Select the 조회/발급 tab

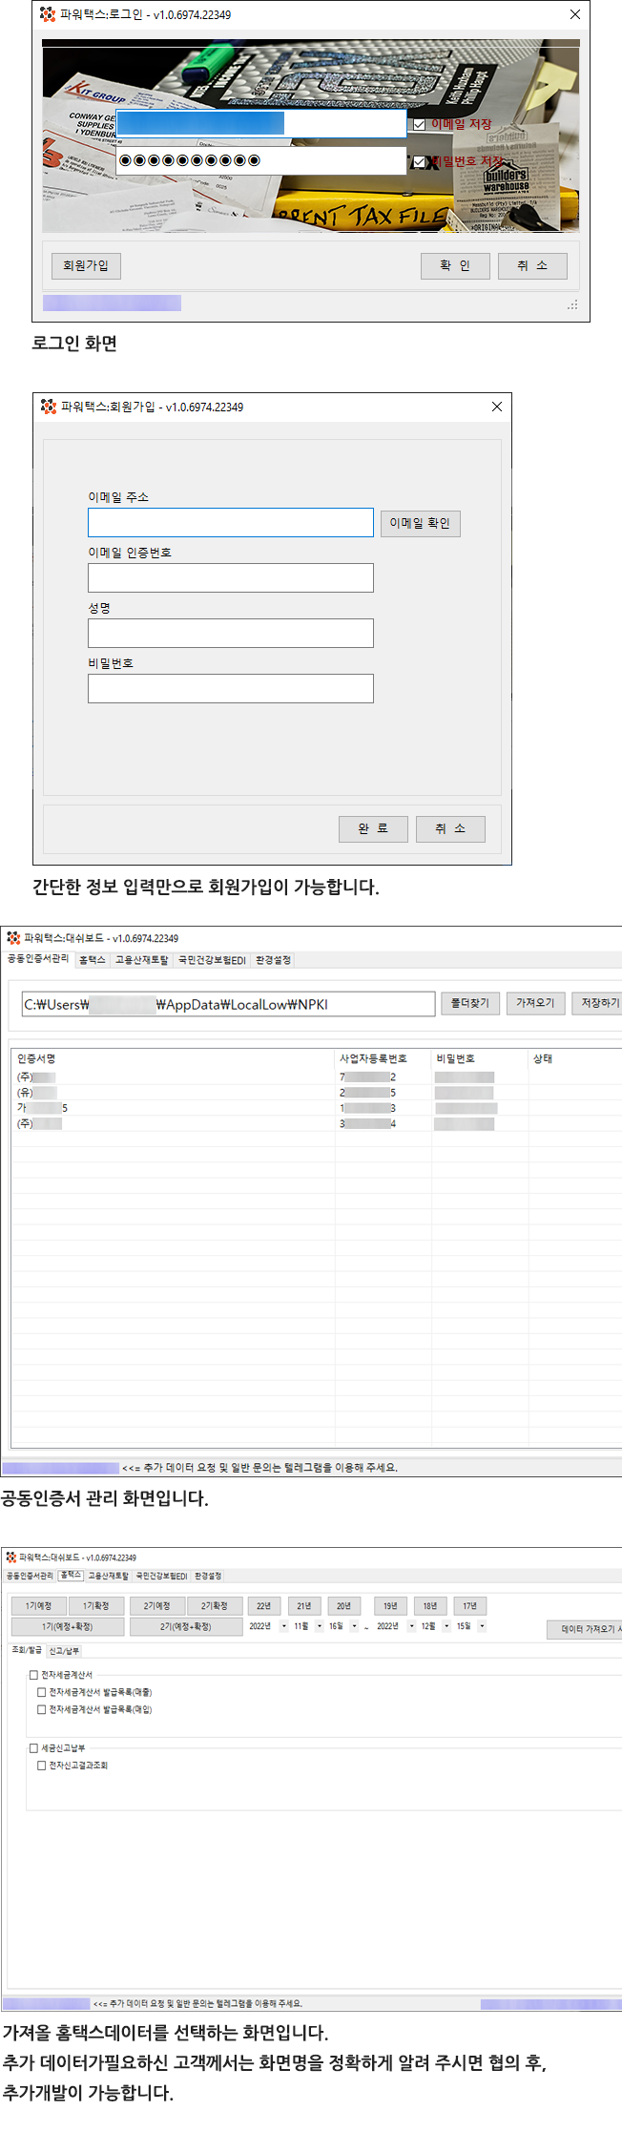tap(27, 1650)
